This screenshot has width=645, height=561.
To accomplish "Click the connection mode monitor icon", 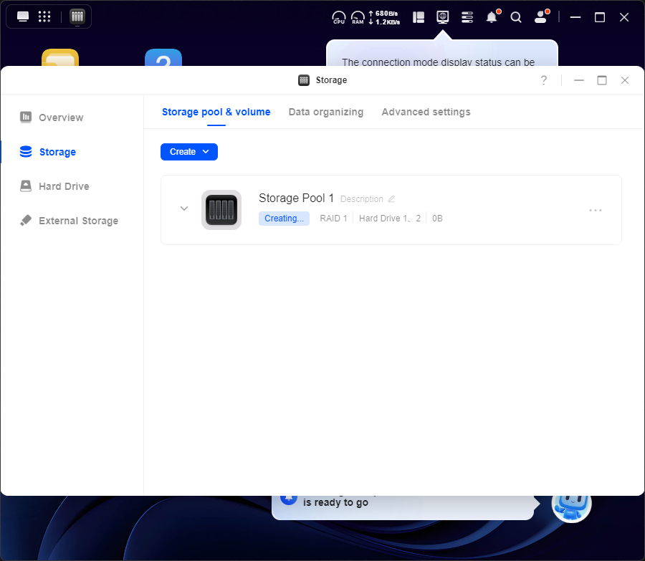I will (443, 16).
